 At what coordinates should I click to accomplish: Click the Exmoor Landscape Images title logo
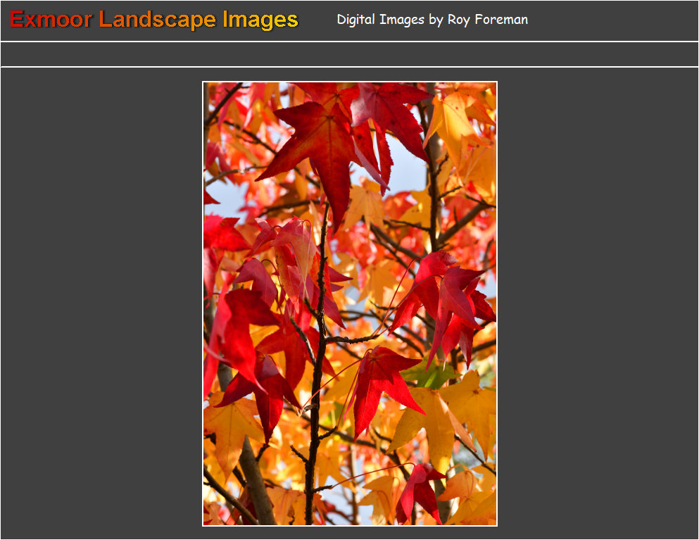coord(153,20)
